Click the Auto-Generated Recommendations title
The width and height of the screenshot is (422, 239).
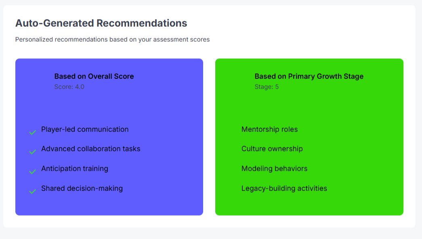101,23
